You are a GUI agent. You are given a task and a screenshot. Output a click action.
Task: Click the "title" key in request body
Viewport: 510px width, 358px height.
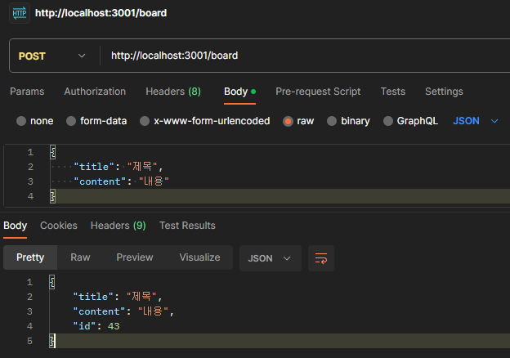tap(94, 167)
